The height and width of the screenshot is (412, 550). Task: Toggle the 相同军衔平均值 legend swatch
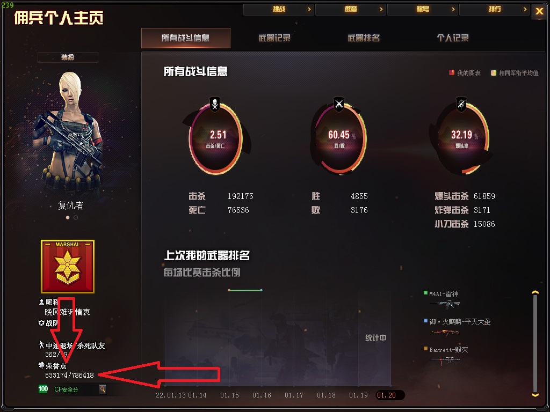494,73
